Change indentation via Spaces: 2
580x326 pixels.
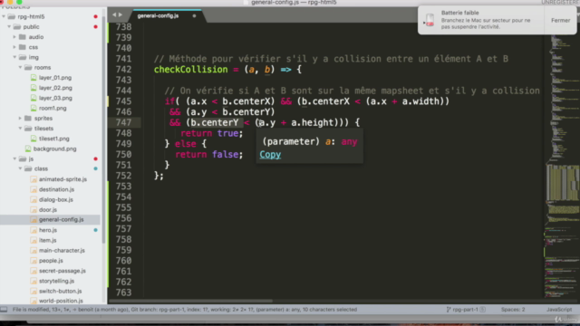click(513, 310)
